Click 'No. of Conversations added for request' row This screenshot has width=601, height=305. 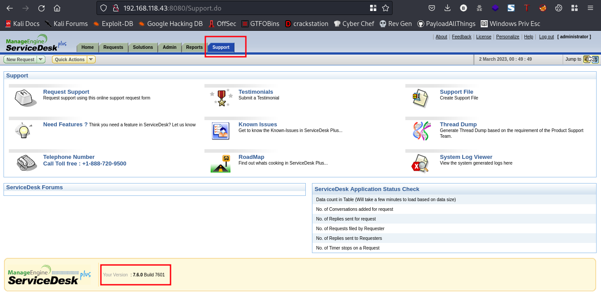click(x=454, y=209)
